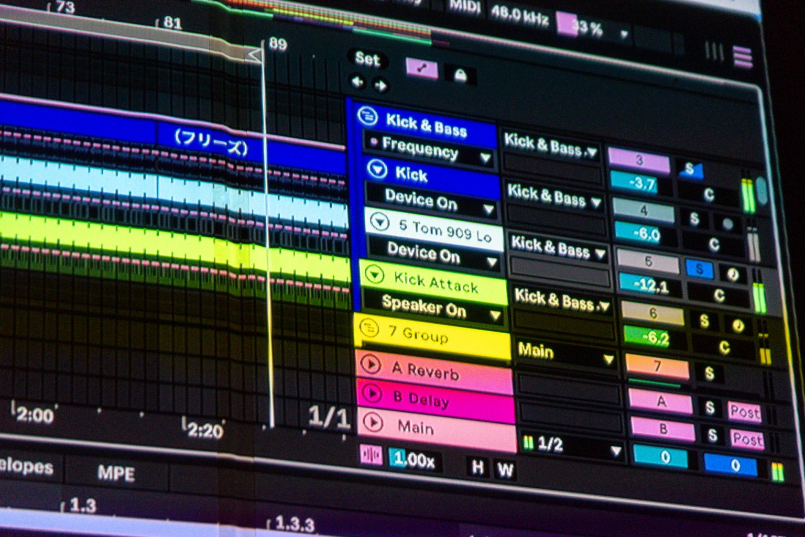Viewport: 805px width, 537px height.
Task: Switch to Session view icon
Action: point(714,51)
